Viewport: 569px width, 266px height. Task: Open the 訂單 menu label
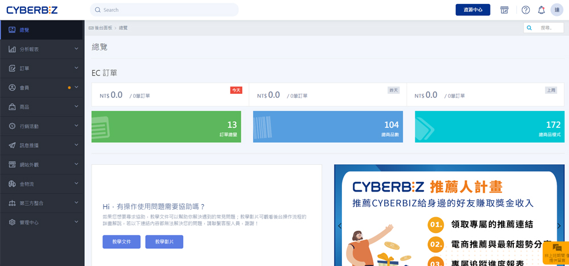coord(24,69)
